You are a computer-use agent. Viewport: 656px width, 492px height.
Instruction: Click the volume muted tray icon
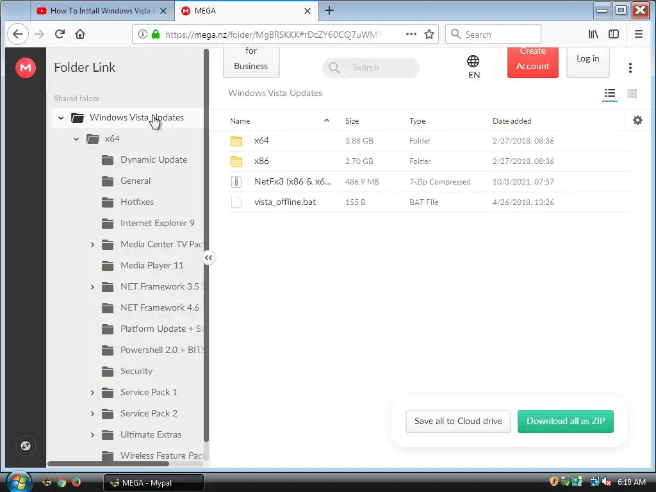[606, 482]
